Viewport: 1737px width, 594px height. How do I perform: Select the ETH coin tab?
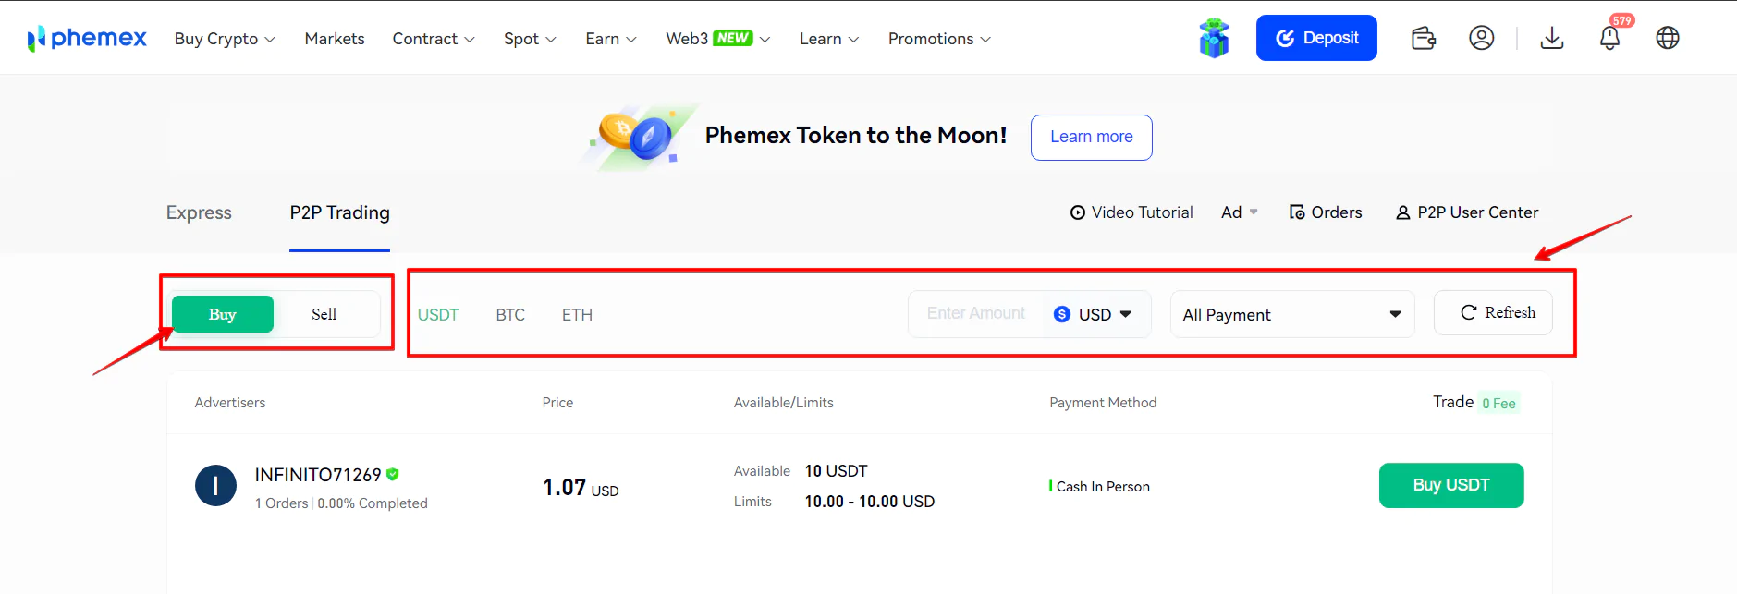coord(577,315)
